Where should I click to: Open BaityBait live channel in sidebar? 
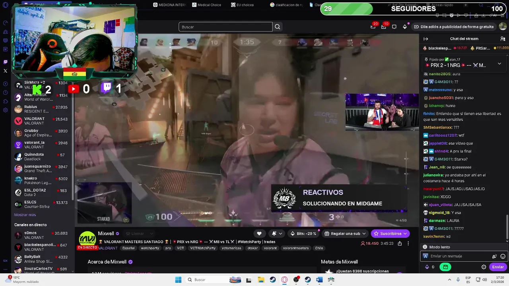41,259
